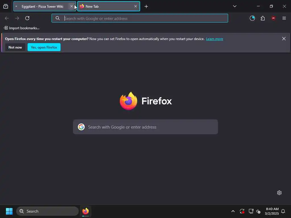291x218 pixels.
Task: Open the Learn more link
Action: click(x=214, y=39)
